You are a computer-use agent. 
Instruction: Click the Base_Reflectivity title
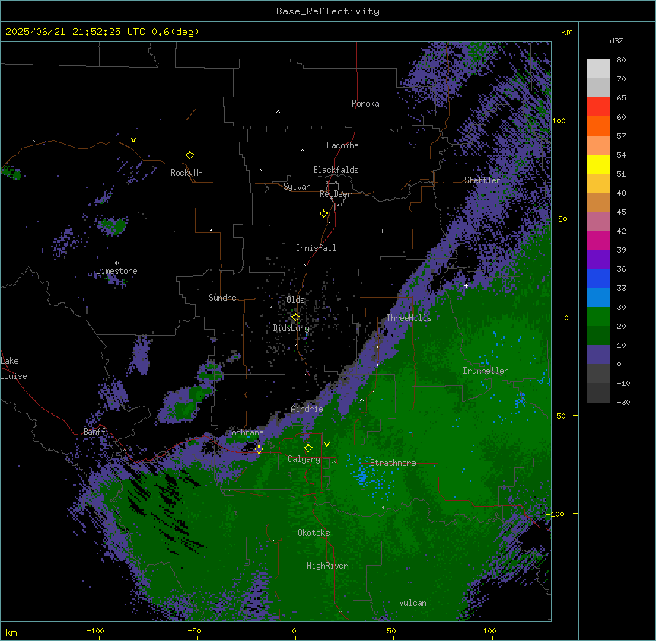tap(328, 11)
